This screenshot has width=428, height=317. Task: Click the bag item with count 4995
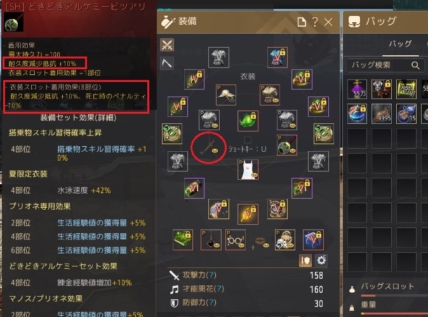coord(382,114)
